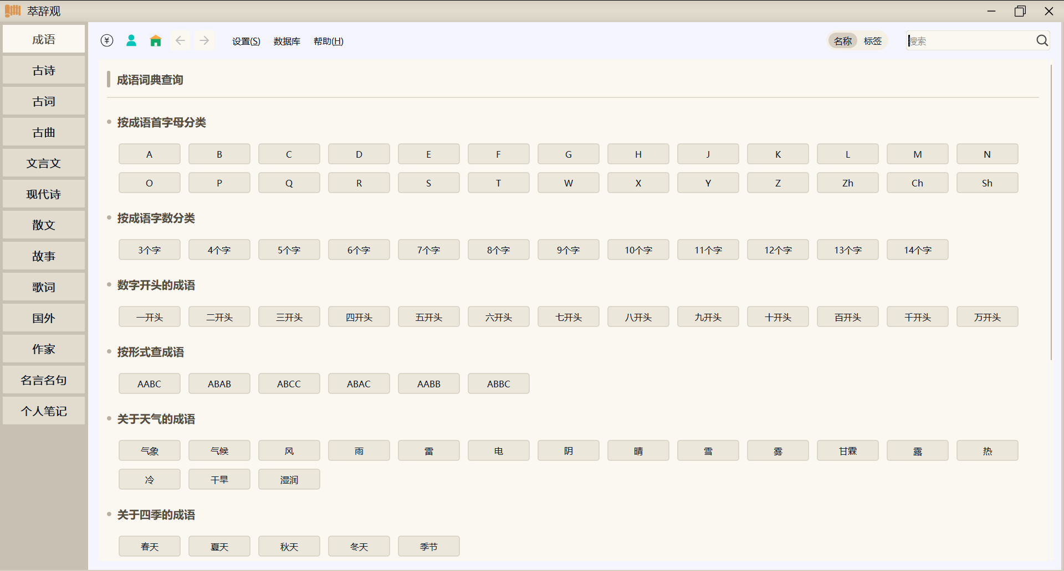Viewport: 1064px width, 571px height.
Task: Switch search mode to 标签
Action: 872,41
